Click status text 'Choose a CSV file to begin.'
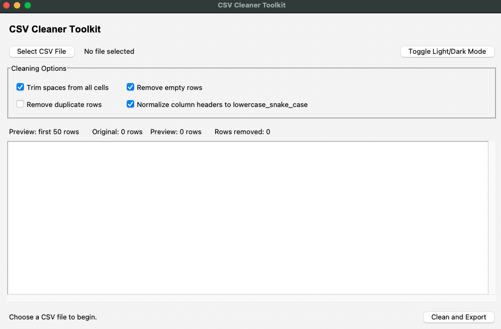 53,317
